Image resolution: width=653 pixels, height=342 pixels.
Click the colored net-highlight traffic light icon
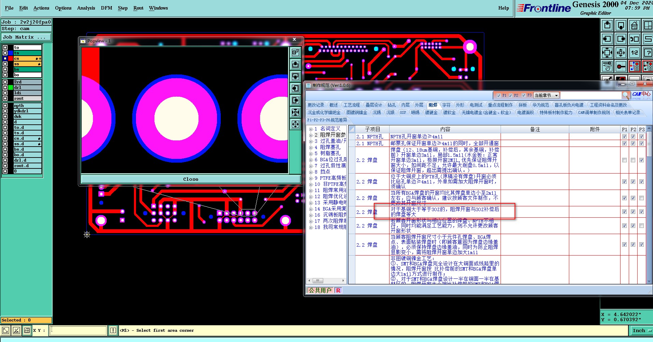click(x=635, y=66)
